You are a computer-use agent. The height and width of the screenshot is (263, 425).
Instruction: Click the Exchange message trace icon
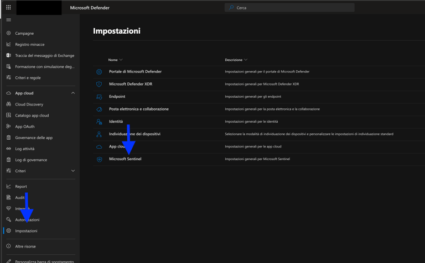9,55
